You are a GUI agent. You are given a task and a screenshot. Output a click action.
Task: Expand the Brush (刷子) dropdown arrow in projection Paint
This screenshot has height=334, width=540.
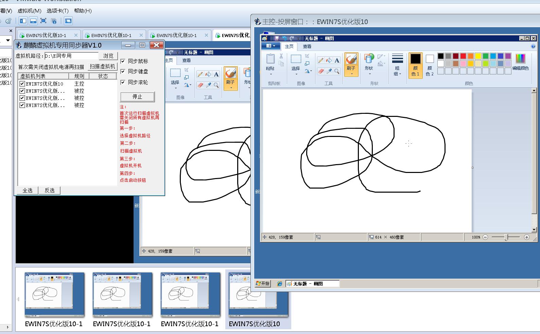coord(351,74)
